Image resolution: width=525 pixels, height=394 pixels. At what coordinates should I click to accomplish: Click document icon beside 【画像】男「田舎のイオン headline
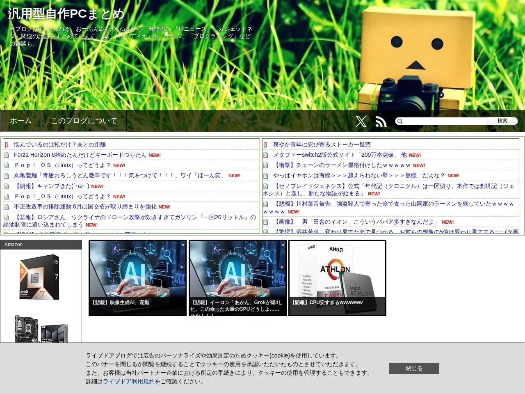click(x=266, y=222)
